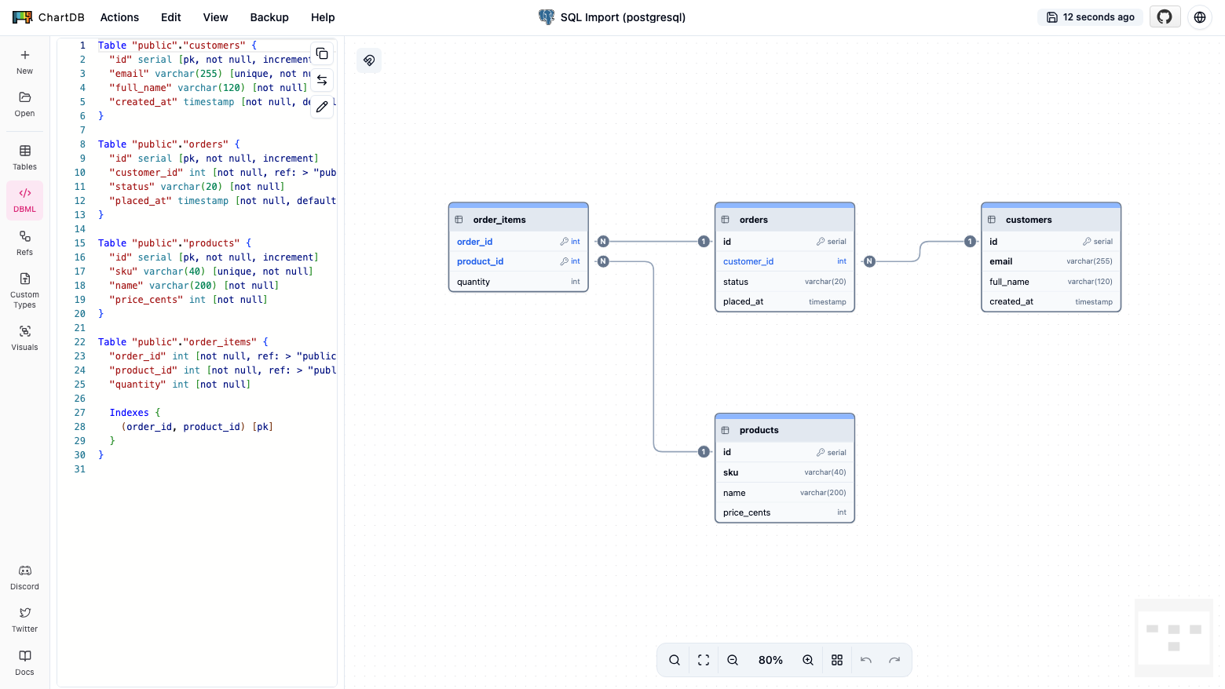Click the pencil edit icon in editor
The image size is (1225, 689).
pos(322,107)
